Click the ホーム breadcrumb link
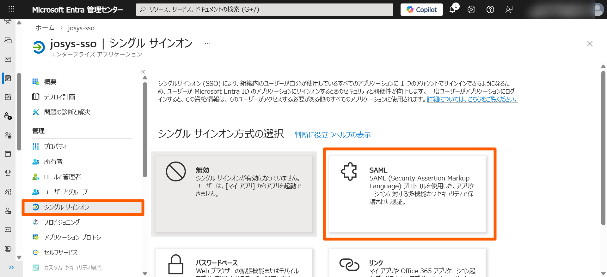This screenshot has height=277, width=607. (x=45, y=28)
